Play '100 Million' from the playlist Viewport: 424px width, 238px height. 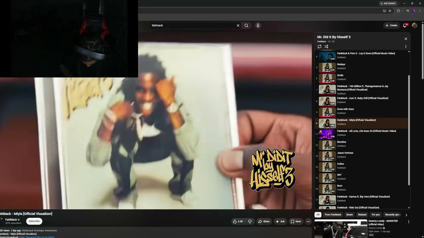pos(362,90)
